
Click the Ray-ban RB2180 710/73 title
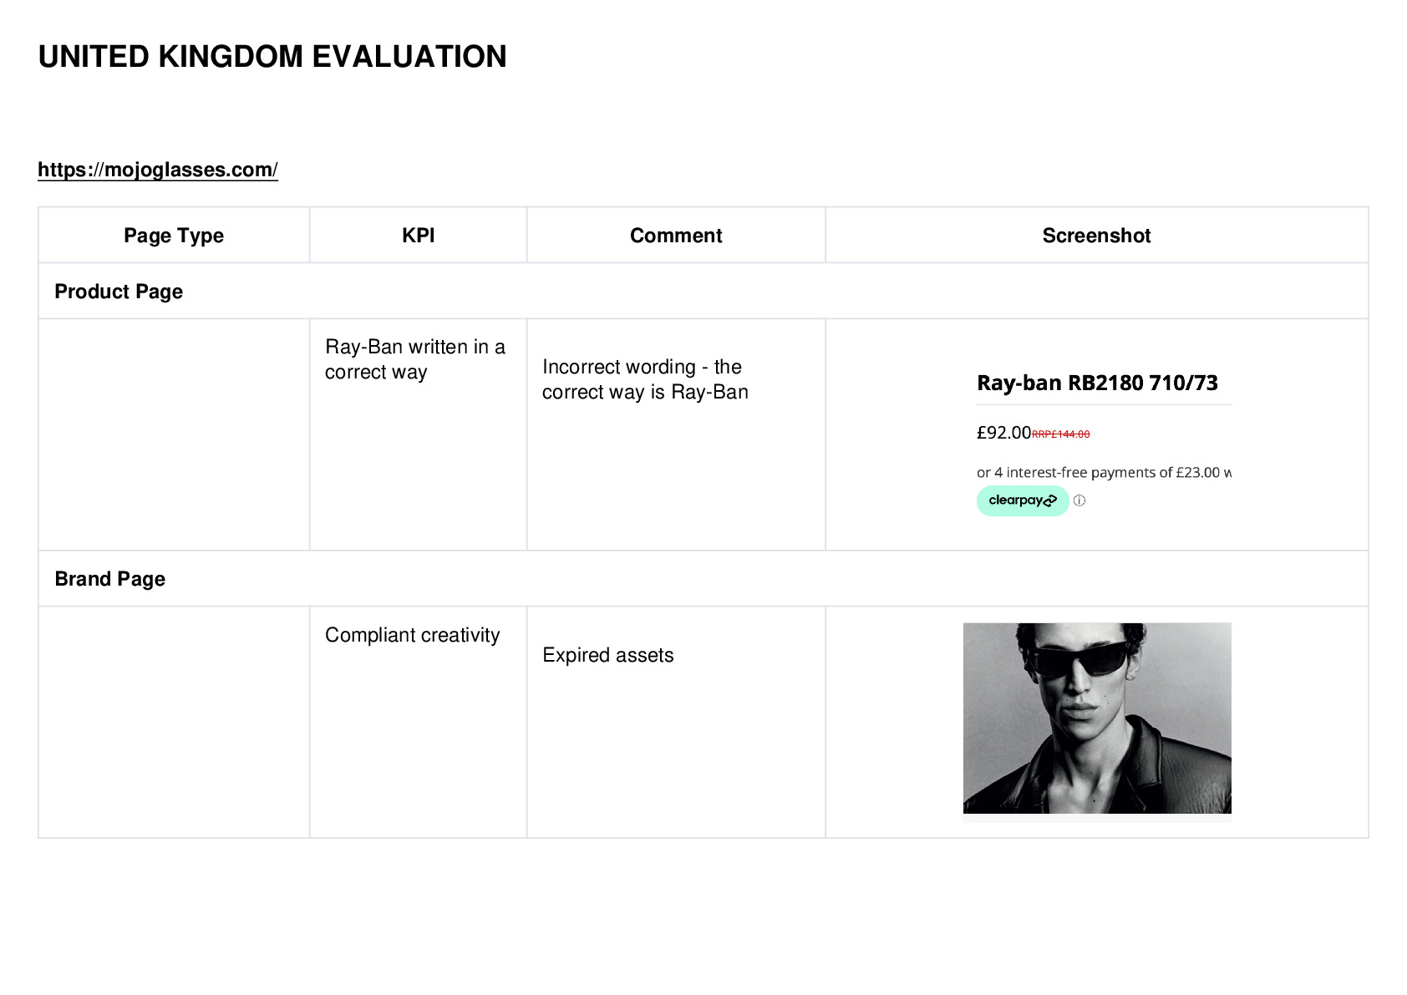click(1097, 383)
